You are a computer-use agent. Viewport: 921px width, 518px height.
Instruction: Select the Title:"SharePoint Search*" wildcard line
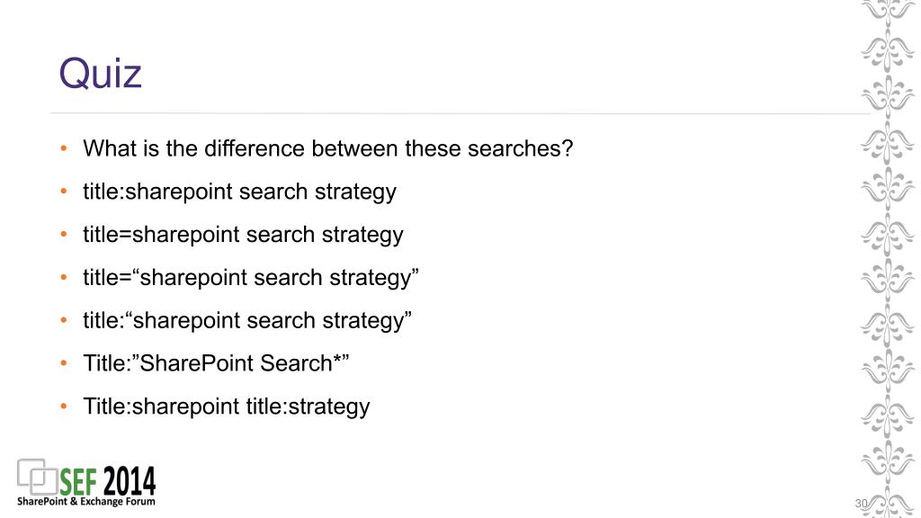click(216, 363)
